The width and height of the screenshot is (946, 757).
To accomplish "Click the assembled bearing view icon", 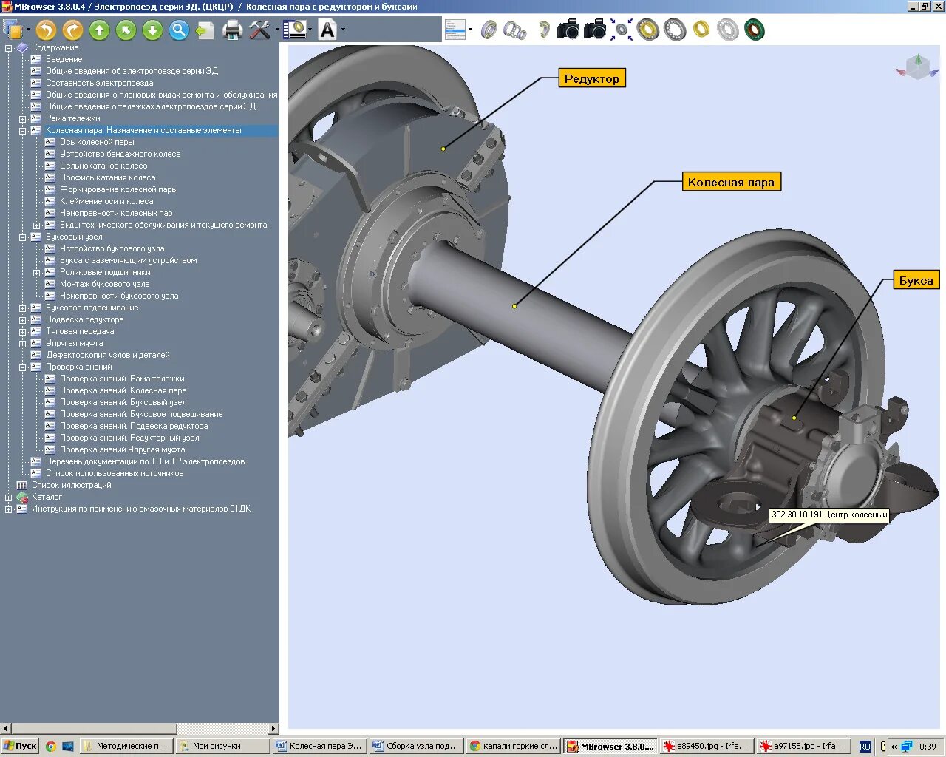I will click(x=489, y=30).
